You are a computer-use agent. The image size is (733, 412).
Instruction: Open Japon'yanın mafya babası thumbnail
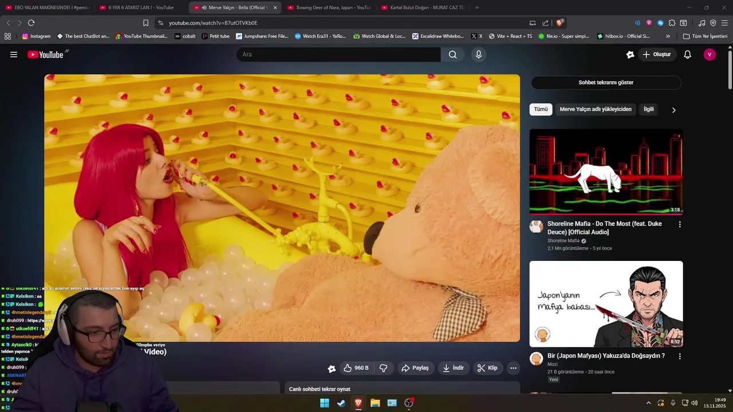606,304
